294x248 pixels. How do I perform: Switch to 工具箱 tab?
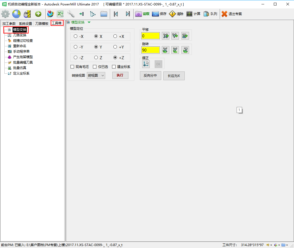[57, 23]
